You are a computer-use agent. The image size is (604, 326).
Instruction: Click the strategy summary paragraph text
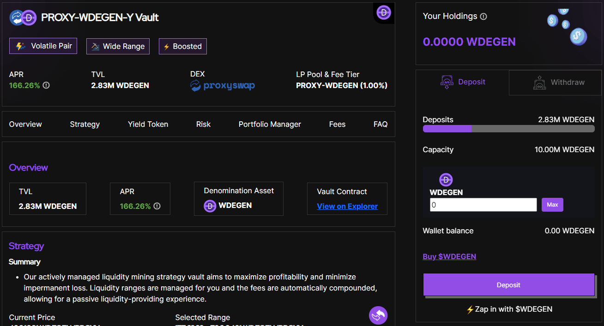(200, 288)
